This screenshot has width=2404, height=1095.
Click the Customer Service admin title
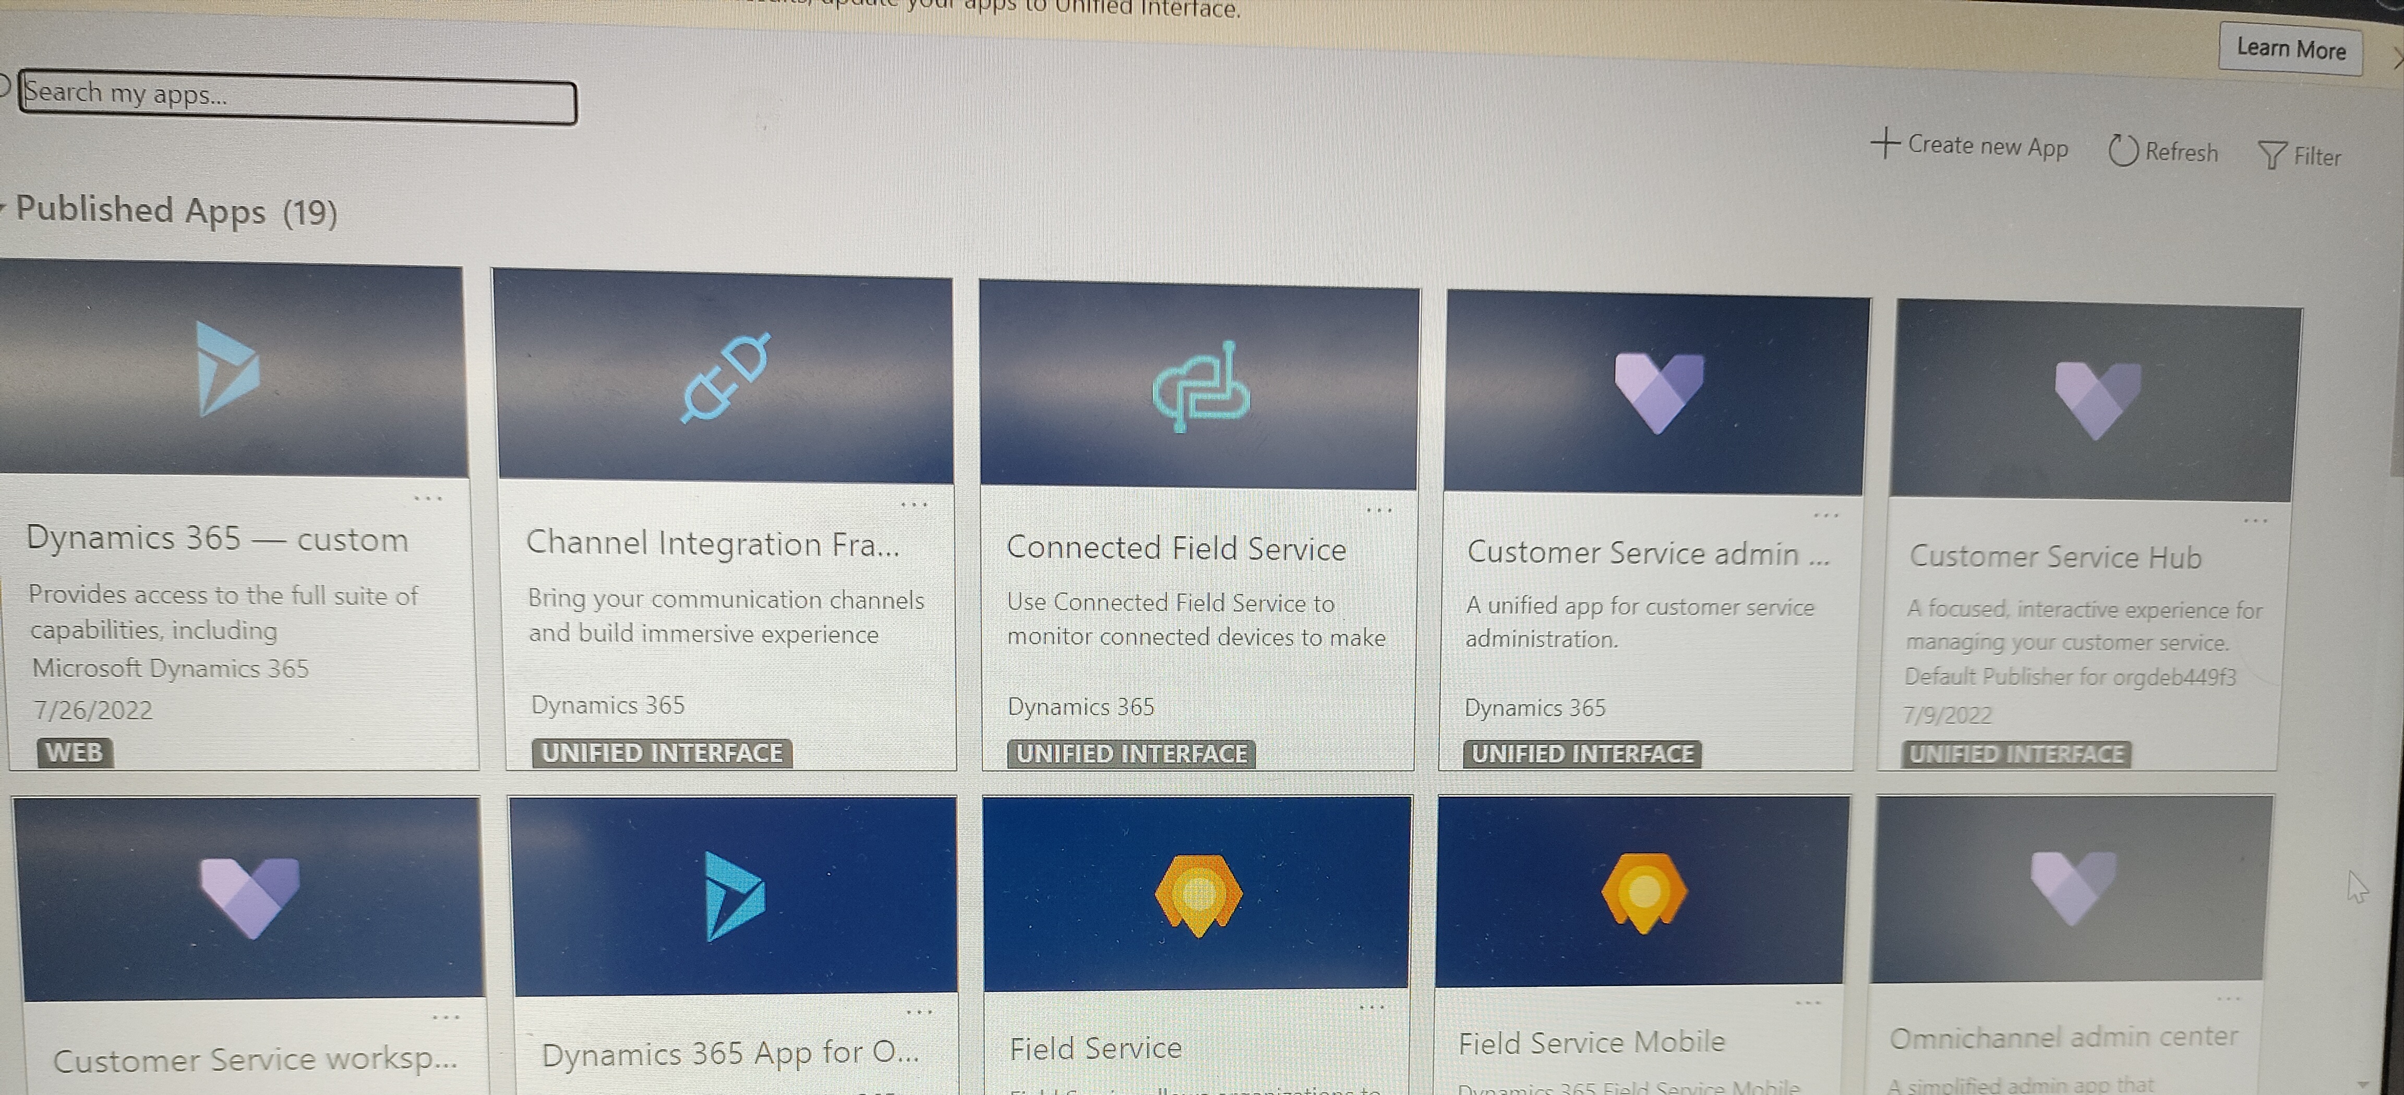pos(1648,553)
